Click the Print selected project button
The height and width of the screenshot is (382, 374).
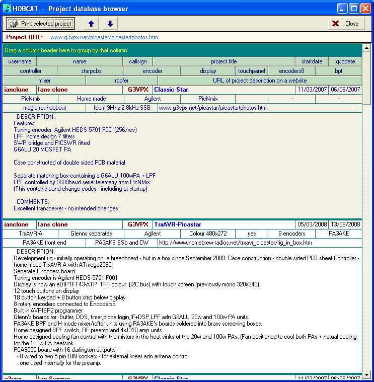[41, 24]
